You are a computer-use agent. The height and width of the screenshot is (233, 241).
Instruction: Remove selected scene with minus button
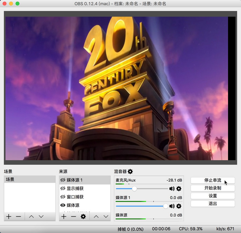(x=18, y=216)
